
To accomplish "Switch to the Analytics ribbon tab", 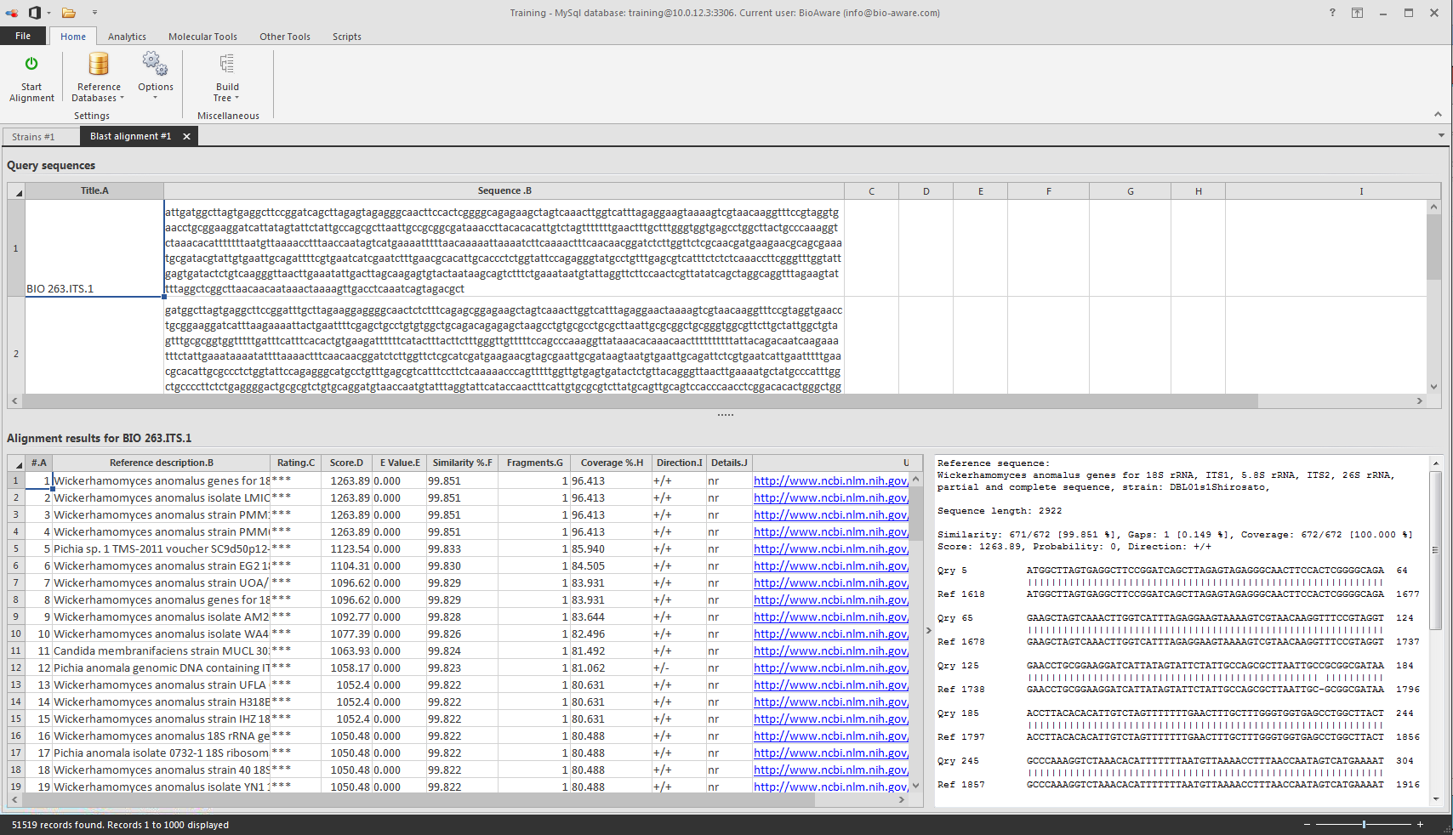I will point(127,37).
